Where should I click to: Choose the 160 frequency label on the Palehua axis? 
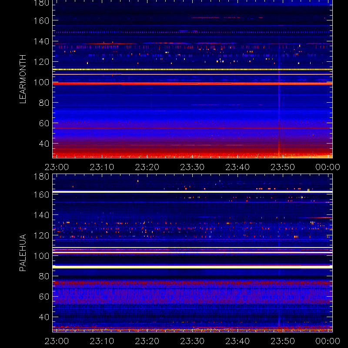pyautogui.click(x=41, y=194)
